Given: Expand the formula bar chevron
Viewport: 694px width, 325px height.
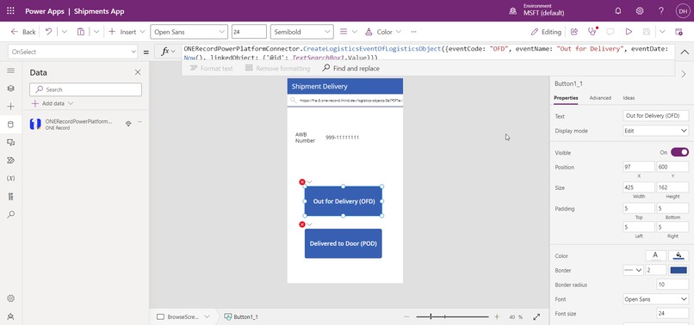Looking at the screenshot, I should tap(685, 52).
